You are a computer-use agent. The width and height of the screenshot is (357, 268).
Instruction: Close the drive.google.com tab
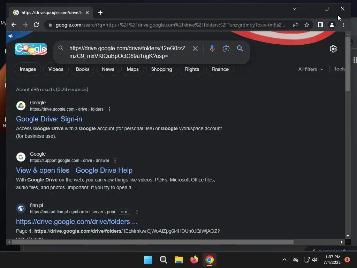[87, 13]
